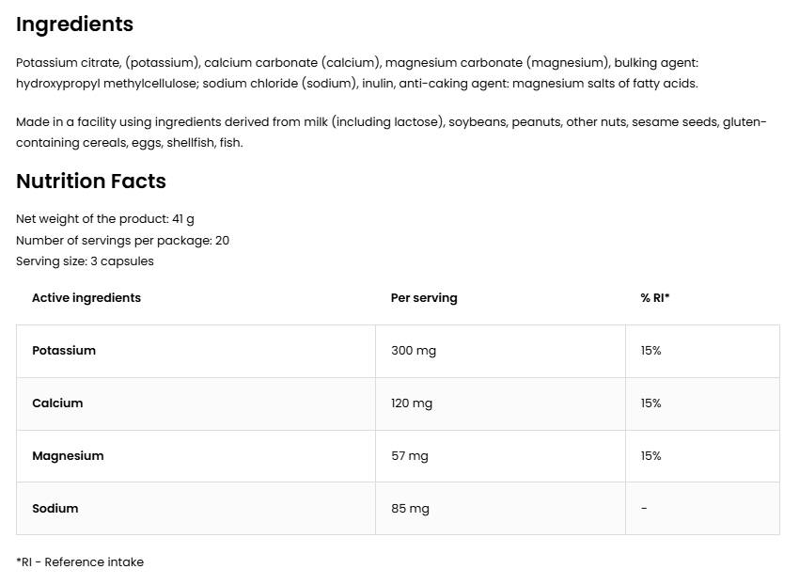The image size is (799, 585).
Task: Select the Calcium row label
Action: point(57,403)
